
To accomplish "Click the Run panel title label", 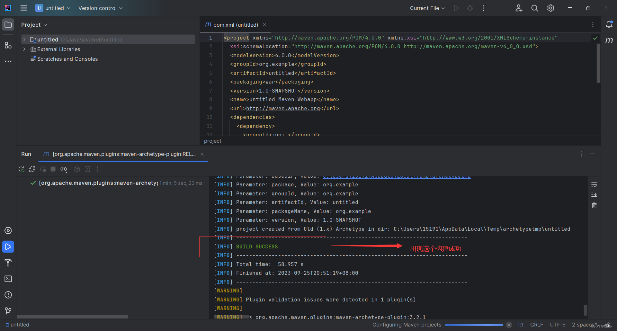I will click(26, 154).
